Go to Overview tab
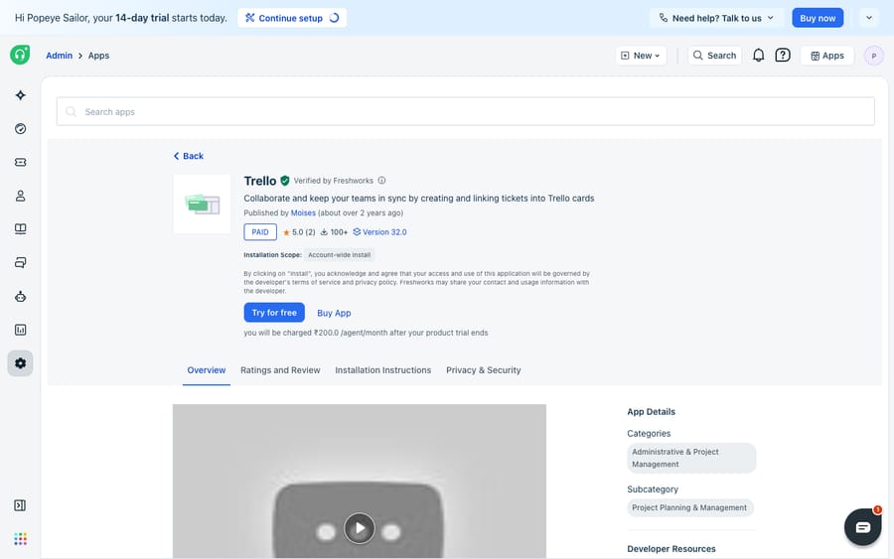 pos(207,370)
